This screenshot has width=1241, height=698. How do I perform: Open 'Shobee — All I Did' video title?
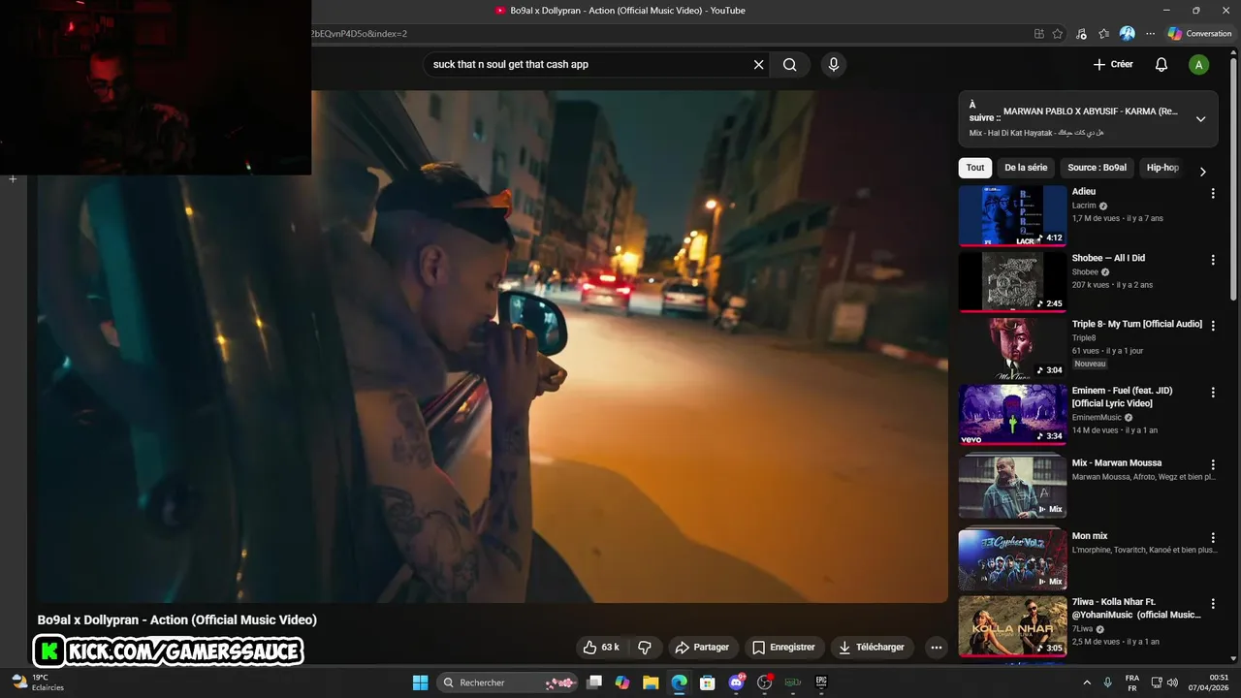click(1108, 258)
